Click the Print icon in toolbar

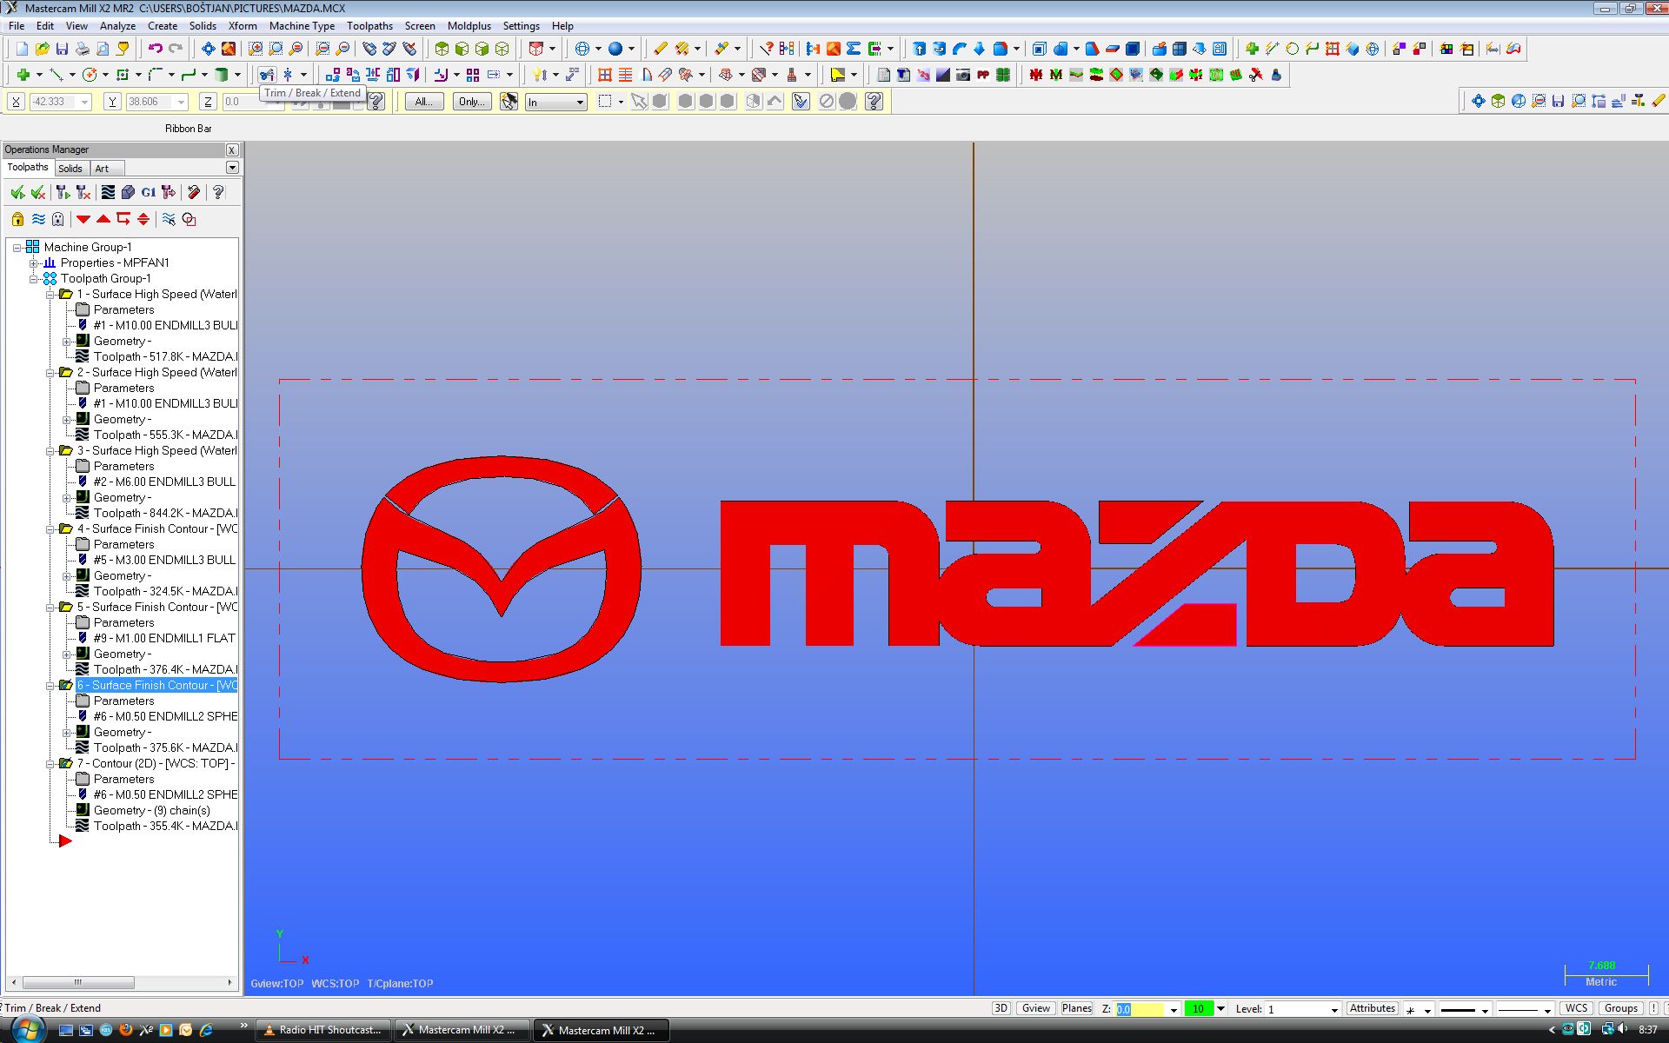(82, 49)
